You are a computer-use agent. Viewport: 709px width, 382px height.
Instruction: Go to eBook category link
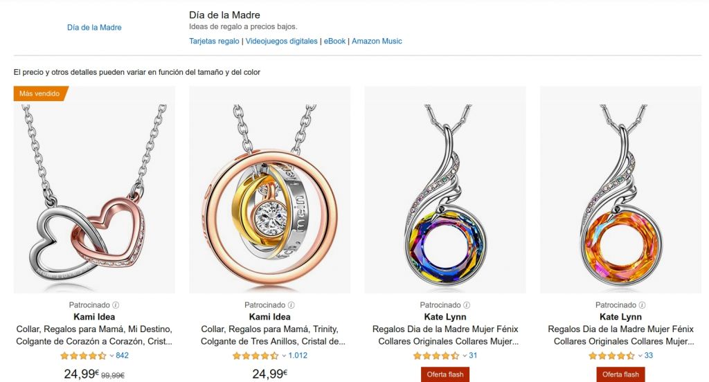click(334, 41)
